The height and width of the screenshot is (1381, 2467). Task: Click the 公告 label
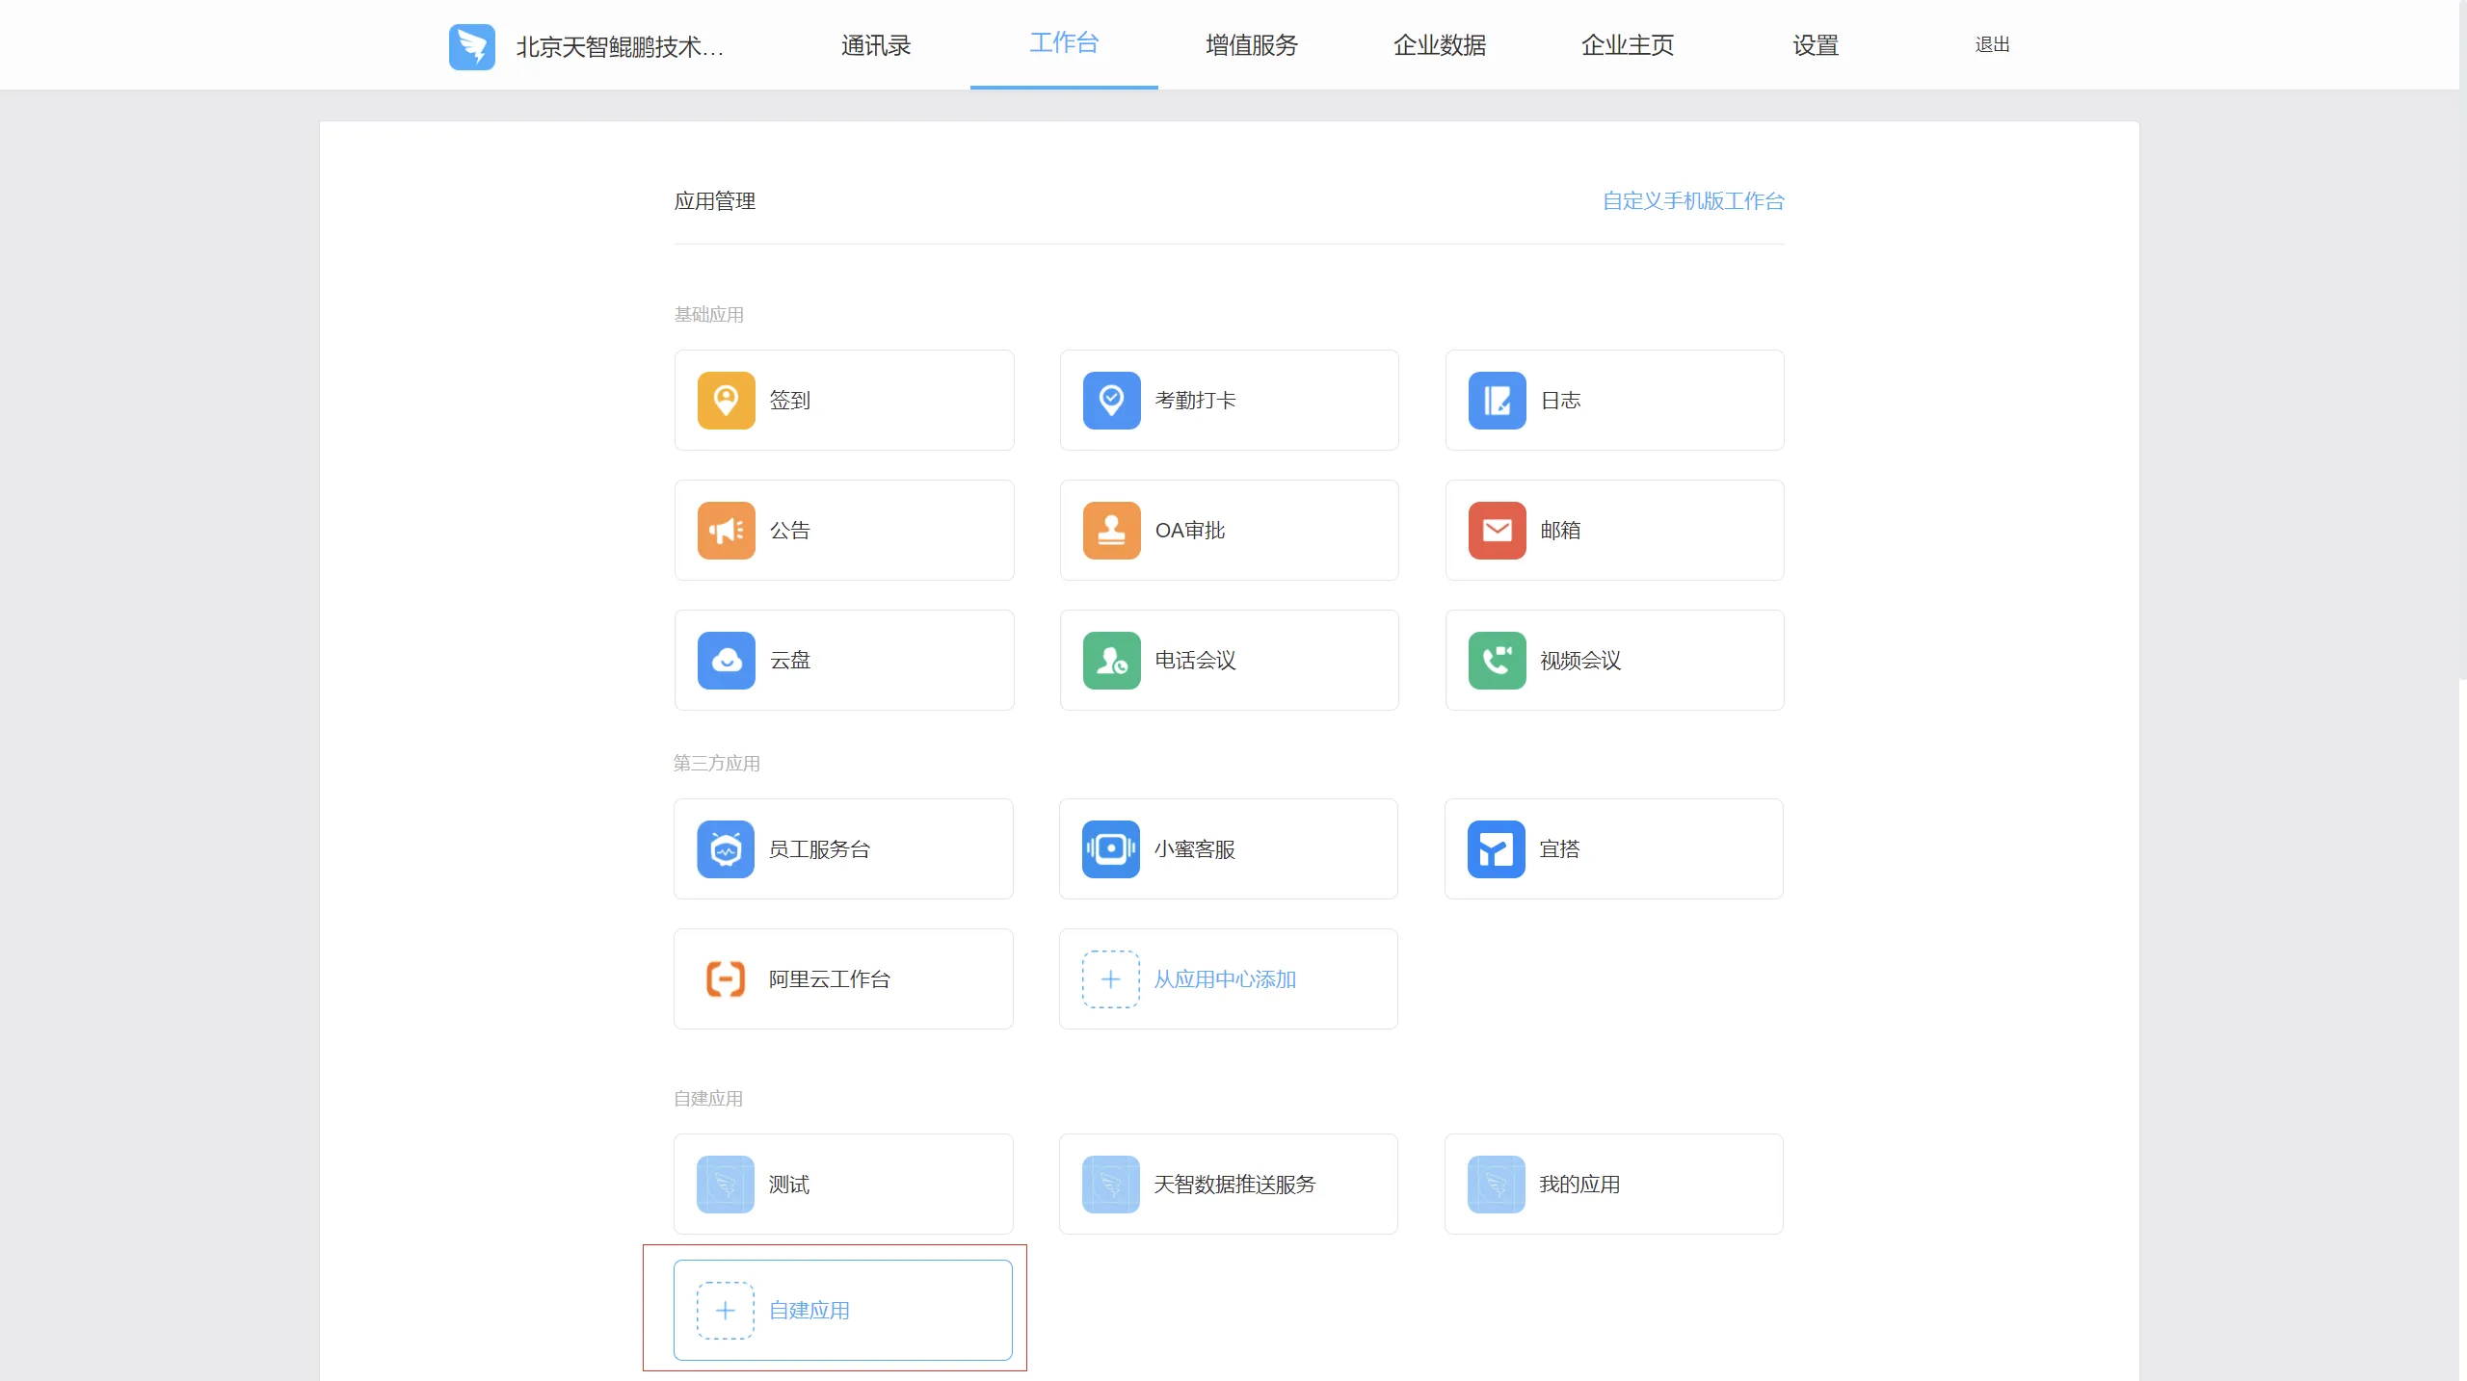(x=789, y=530)
